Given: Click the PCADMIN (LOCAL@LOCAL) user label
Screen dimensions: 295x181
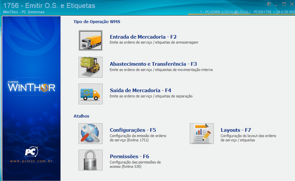Looking at the screenshot, I should point(225,12).
